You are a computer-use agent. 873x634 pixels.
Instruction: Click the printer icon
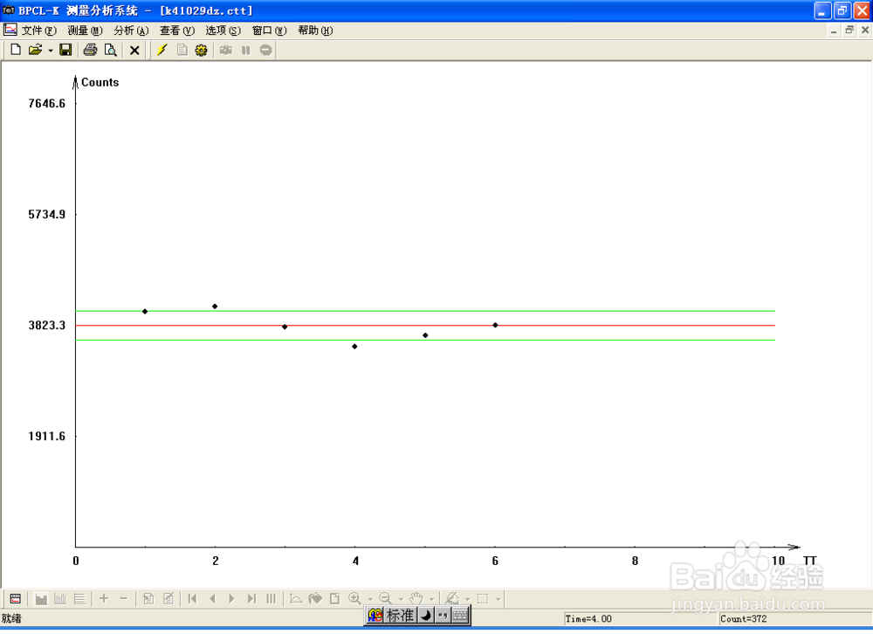pyautogui.click(x=90, y=50)
